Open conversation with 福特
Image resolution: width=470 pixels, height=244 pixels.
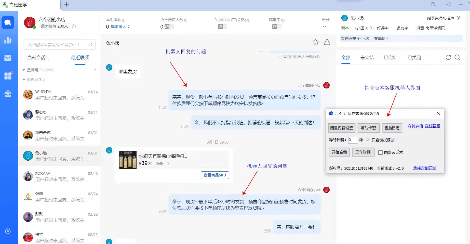click(59, 238)
